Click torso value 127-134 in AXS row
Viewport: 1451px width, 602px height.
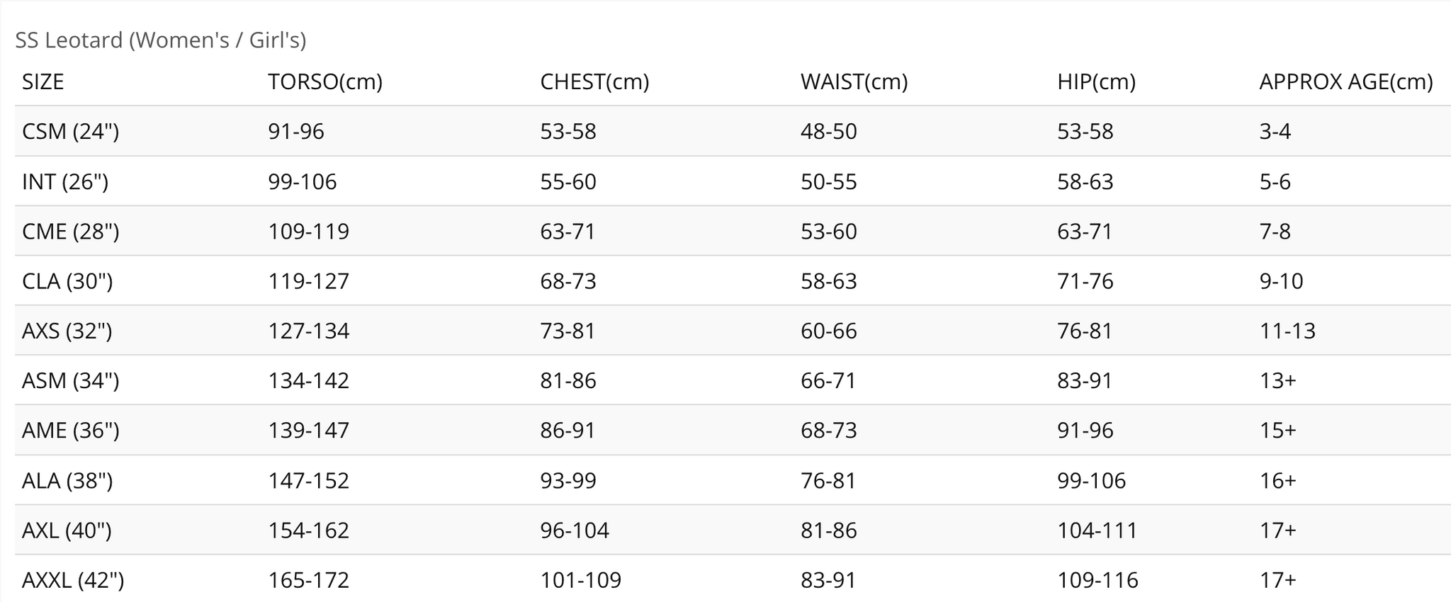(308, 331)
